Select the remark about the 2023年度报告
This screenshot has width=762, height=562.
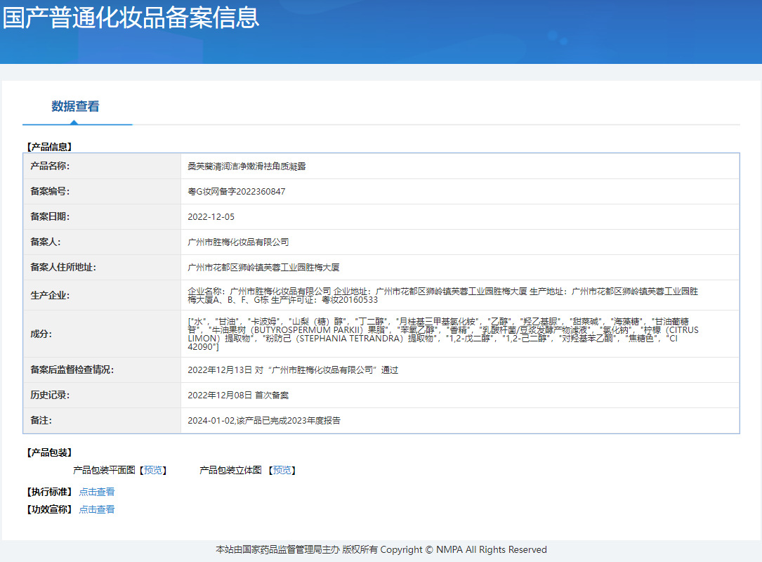pyautogui.click(x=264, y=421)
